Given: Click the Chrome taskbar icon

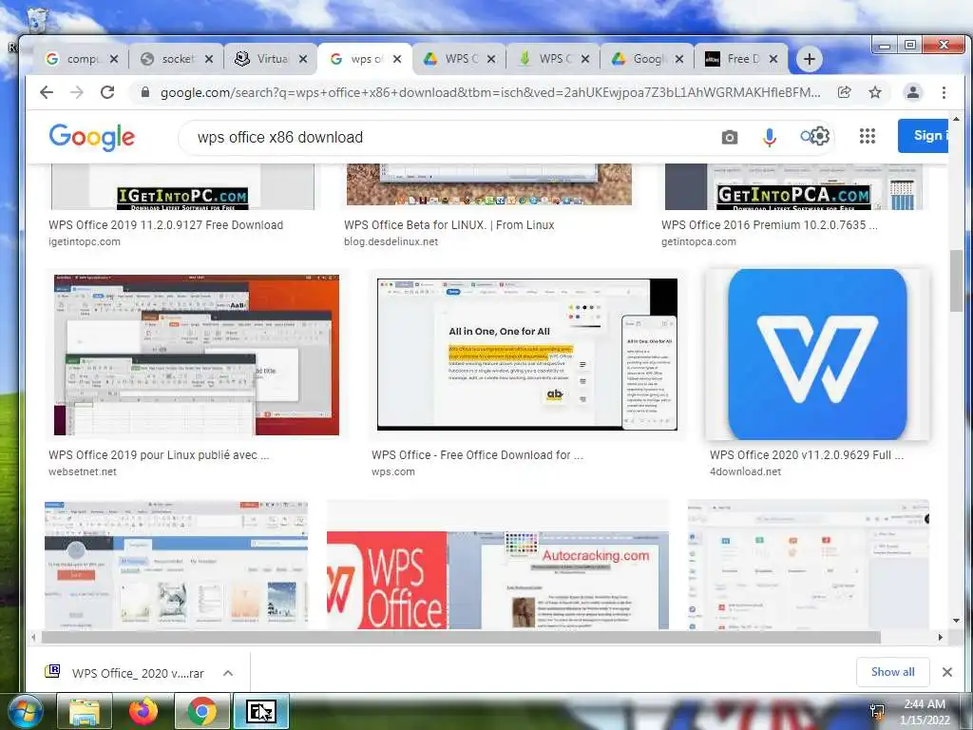Looking at the screenshot, I should 202,711.
